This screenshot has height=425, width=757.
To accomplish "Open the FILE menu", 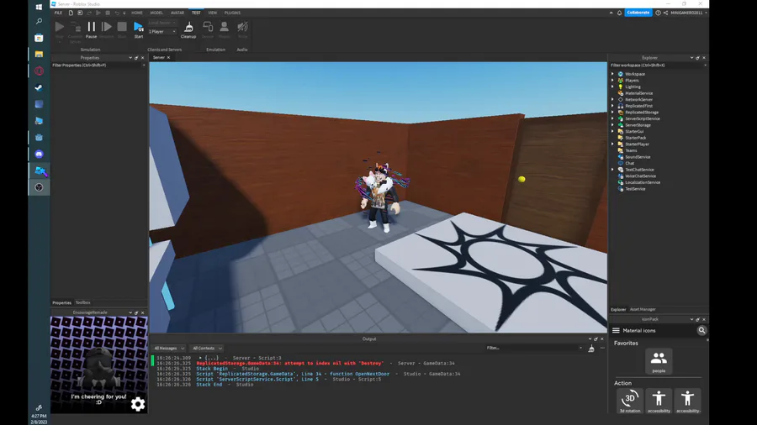I will [58, 13].
